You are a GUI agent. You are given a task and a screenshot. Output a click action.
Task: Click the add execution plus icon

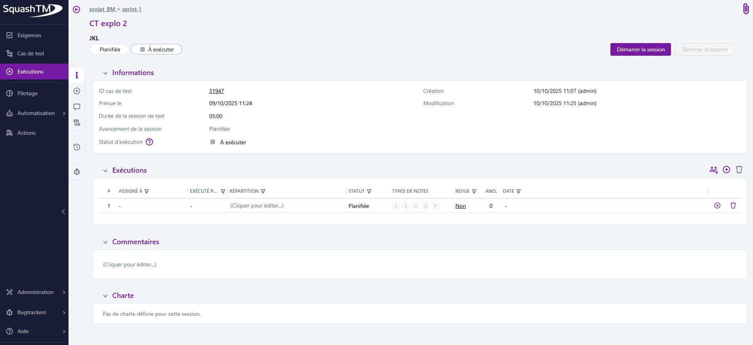click(726, 170)
